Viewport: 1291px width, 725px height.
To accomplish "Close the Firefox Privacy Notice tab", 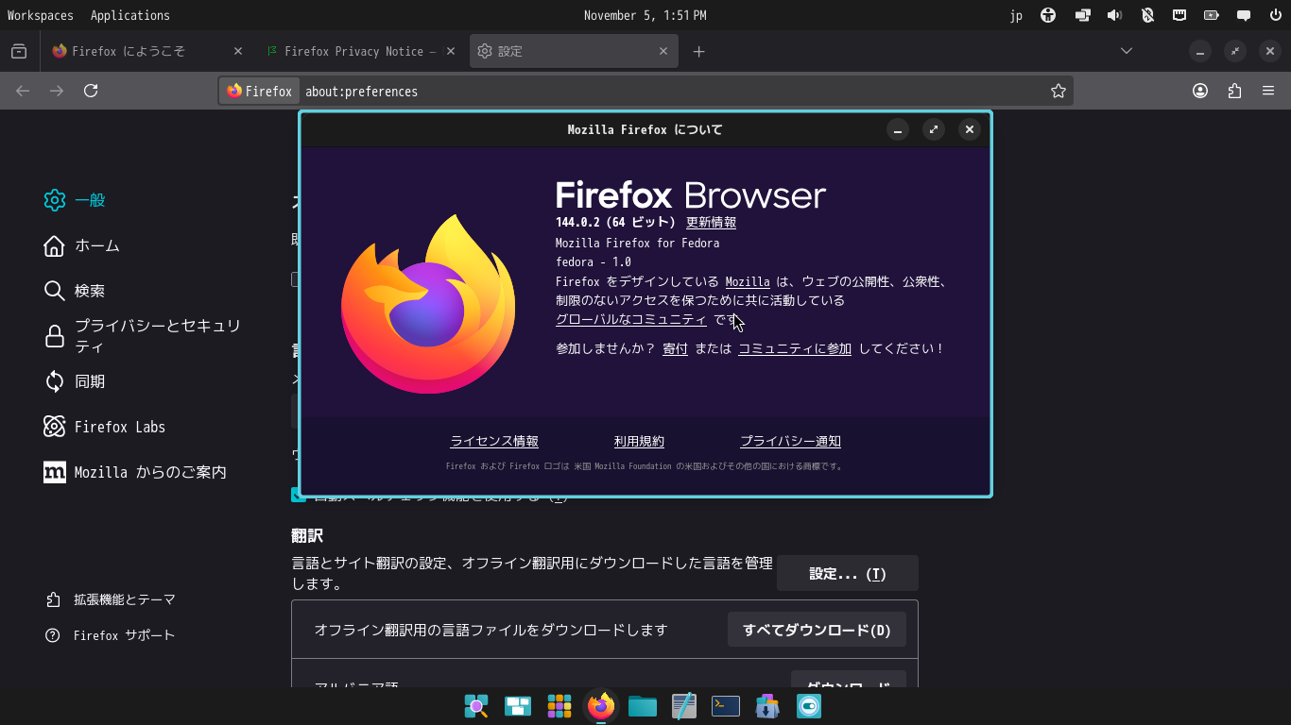I will click(451, 51).
